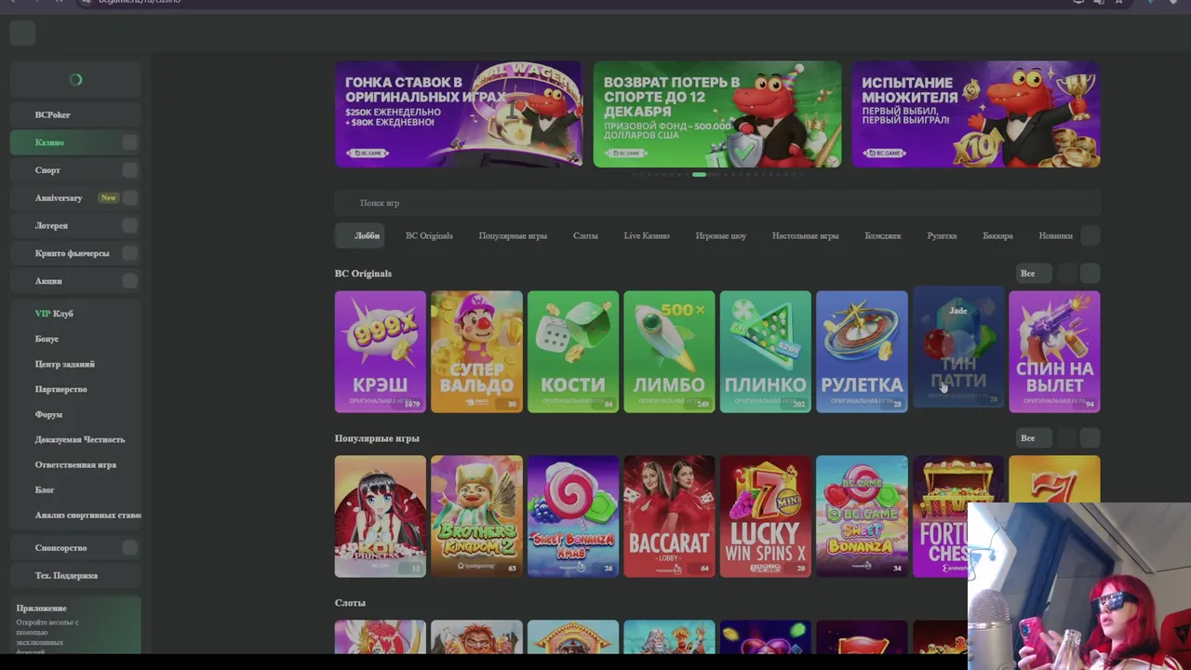Launch the Супер Вальдо game tile
Image resolution: width=1191 pixels, height=670 pixels.
(x=476, y=352)
